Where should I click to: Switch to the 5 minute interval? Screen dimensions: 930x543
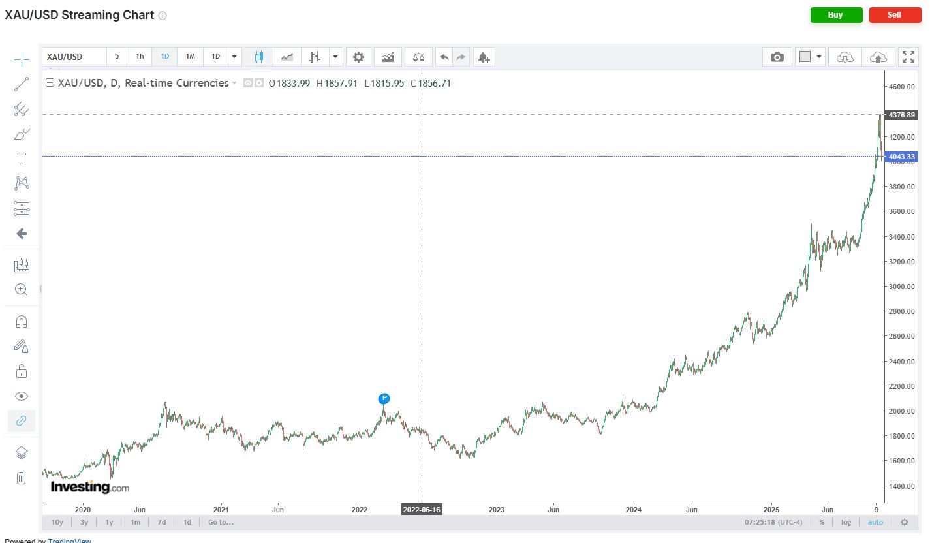tap(117, 57)
